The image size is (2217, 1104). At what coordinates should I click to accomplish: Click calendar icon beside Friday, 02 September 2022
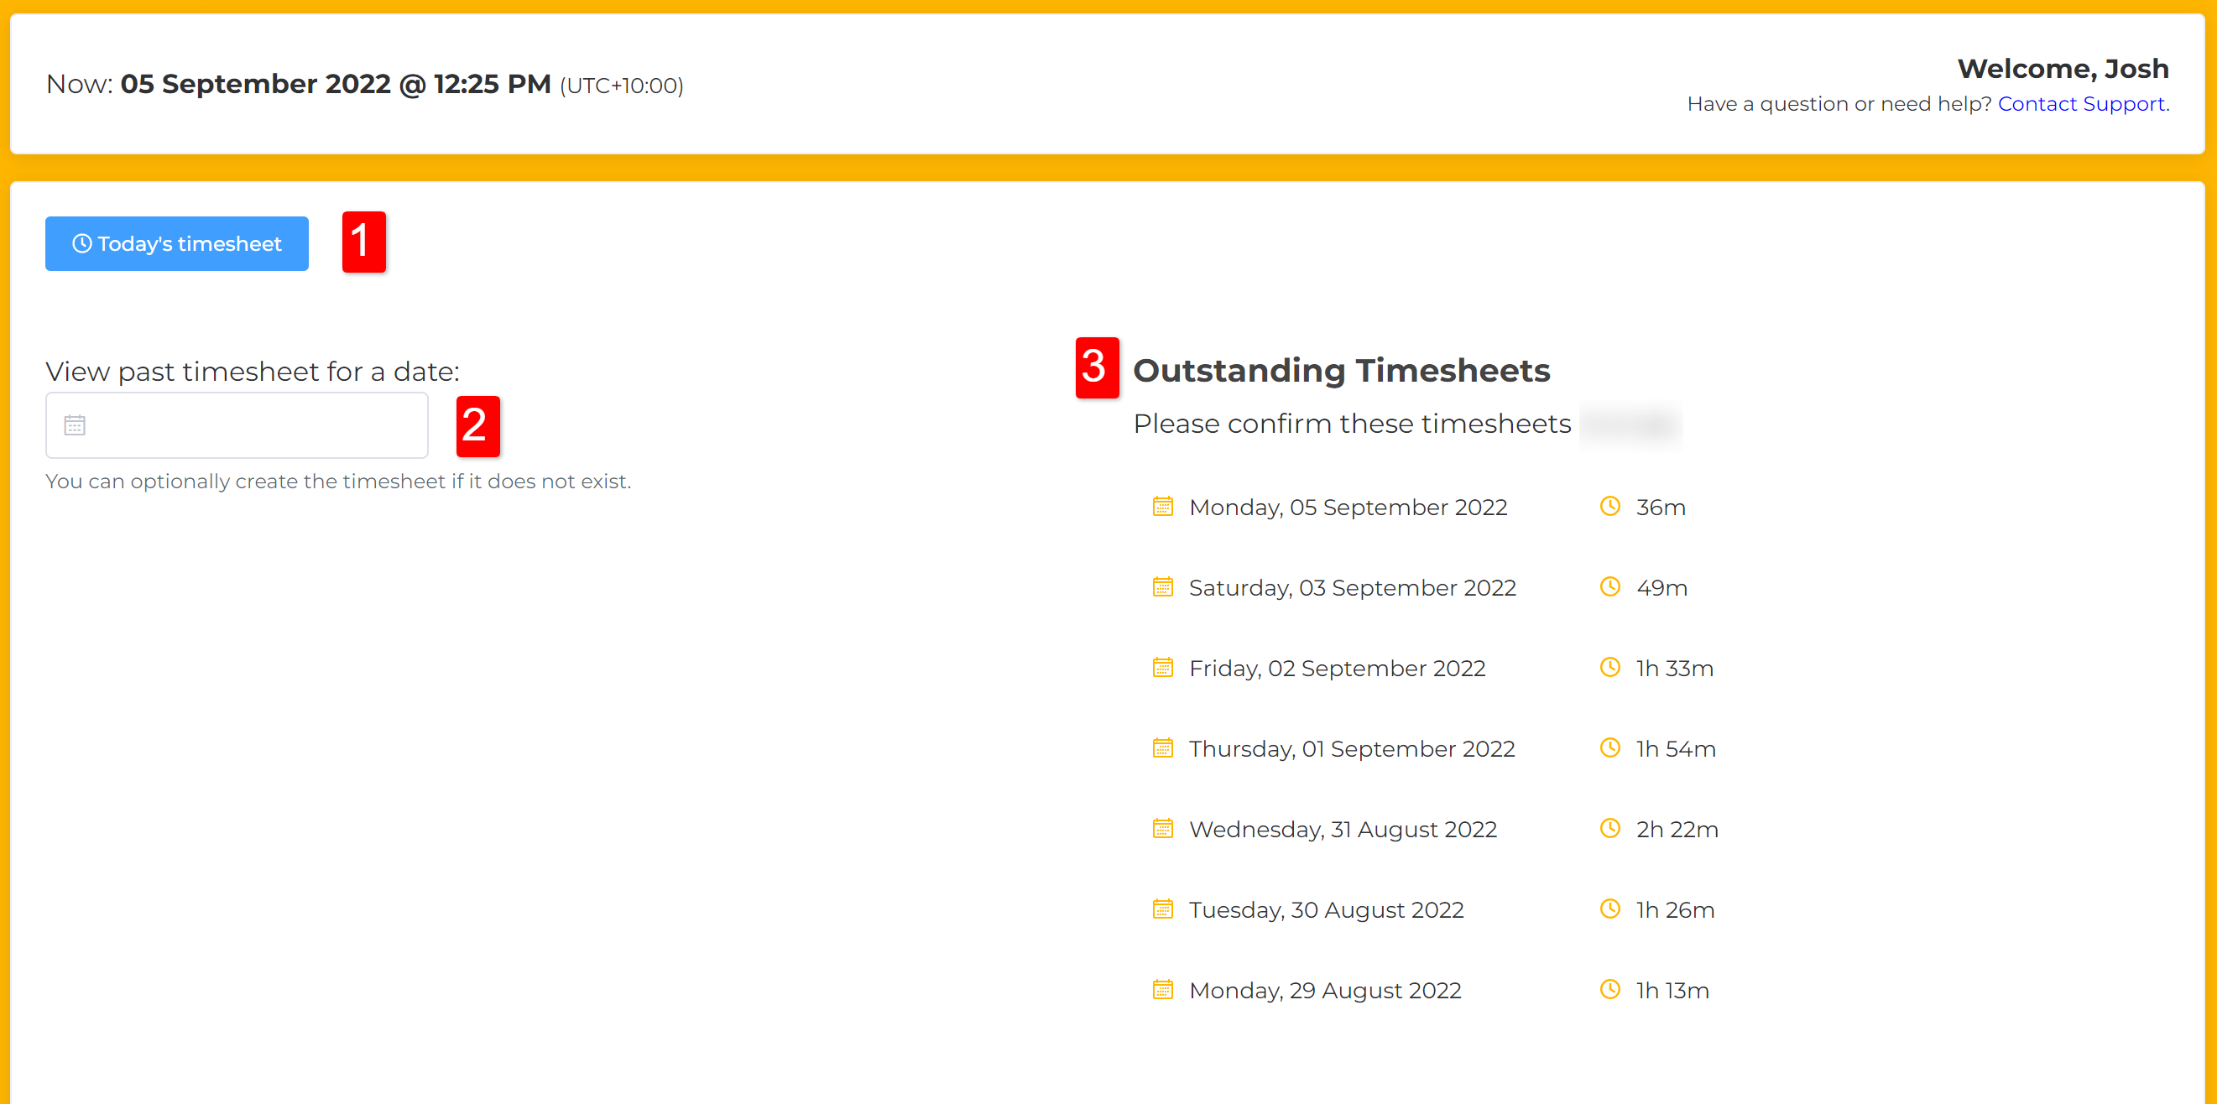pos(1162,668)
